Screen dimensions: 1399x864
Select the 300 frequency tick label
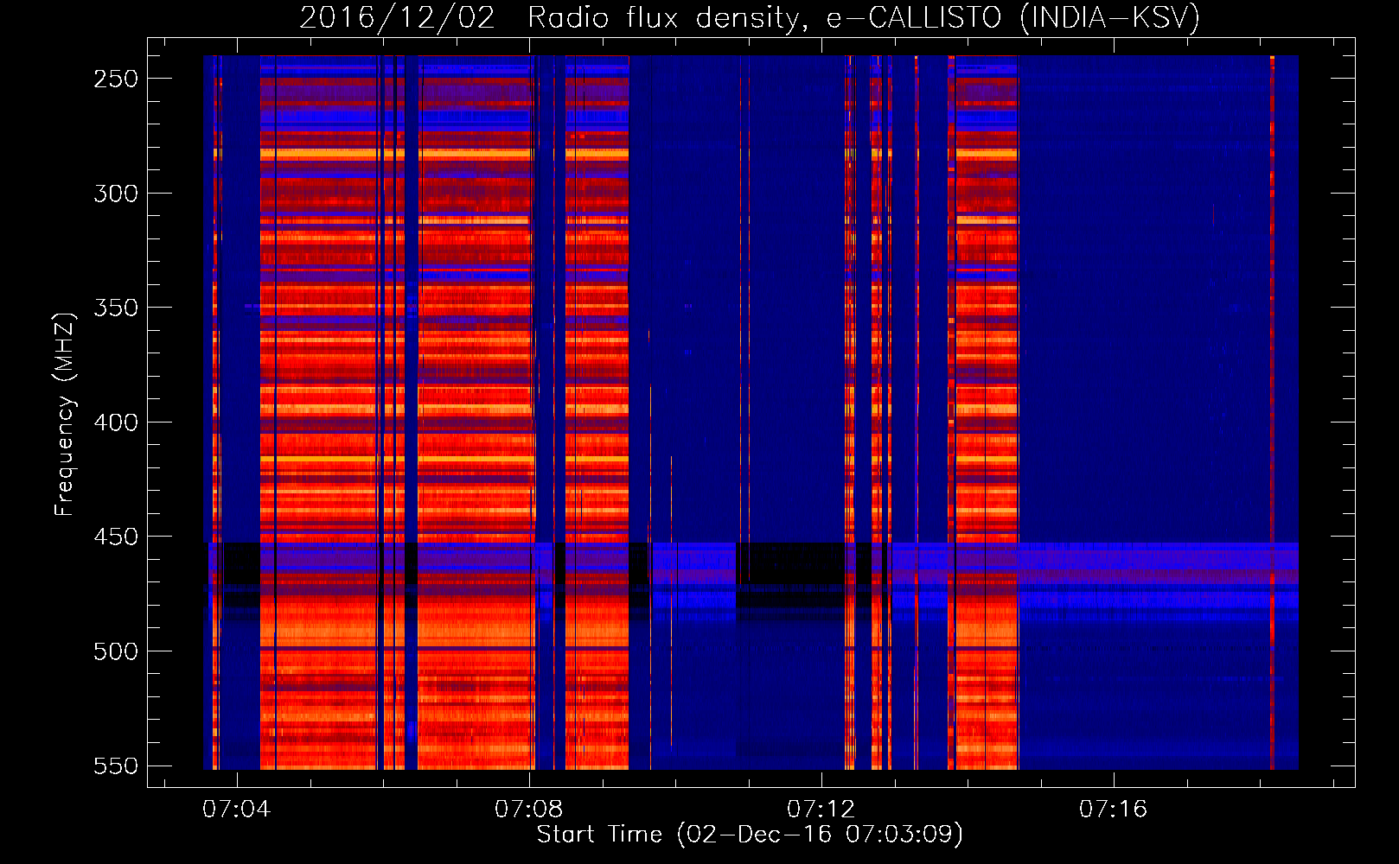pos(116,194)
